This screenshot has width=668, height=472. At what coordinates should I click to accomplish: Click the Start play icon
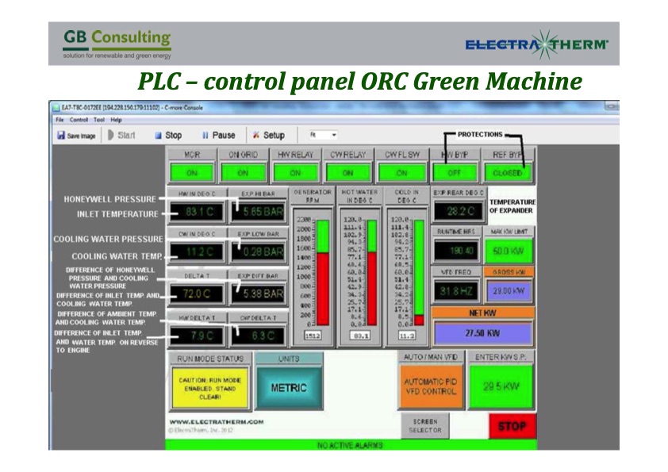click(x=111, y=135)
